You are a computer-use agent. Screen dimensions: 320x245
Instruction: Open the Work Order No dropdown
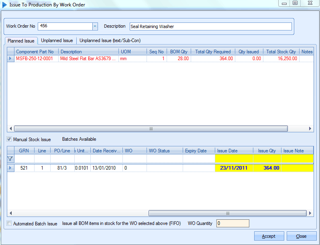95,26
